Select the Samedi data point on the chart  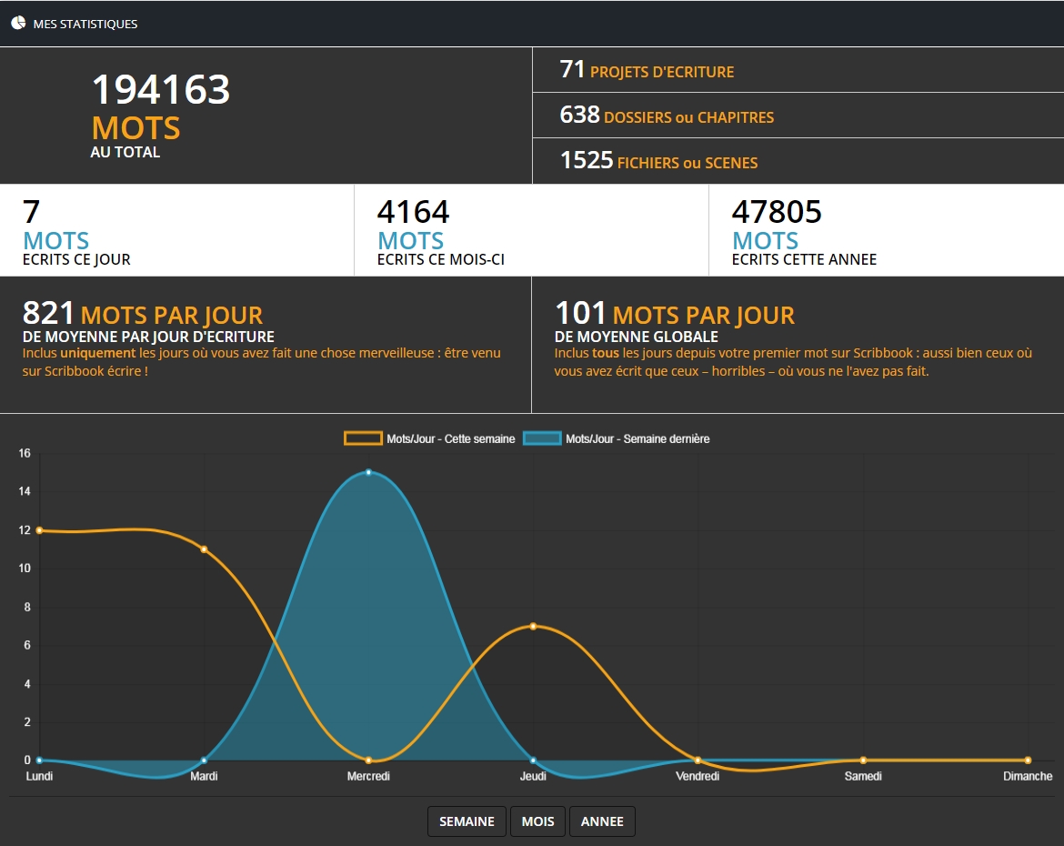pos(863,760)
